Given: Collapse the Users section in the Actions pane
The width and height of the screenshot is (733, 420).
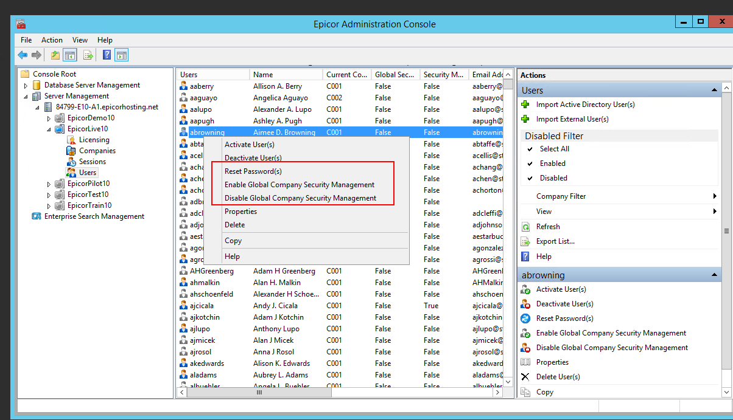Looking at the screenshot, I should click(x=714, y=90).
